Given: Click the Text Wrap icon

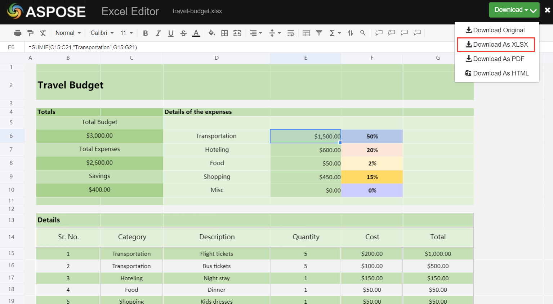Looking at the screenshot, I should tap(291, 33).
